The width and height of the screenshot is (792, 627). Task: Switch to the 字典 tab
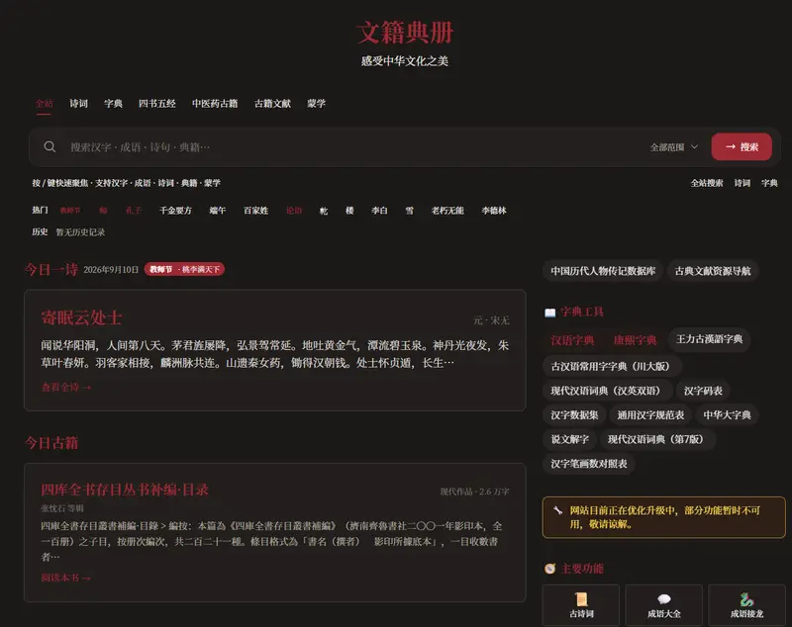[x=113, y=104]
